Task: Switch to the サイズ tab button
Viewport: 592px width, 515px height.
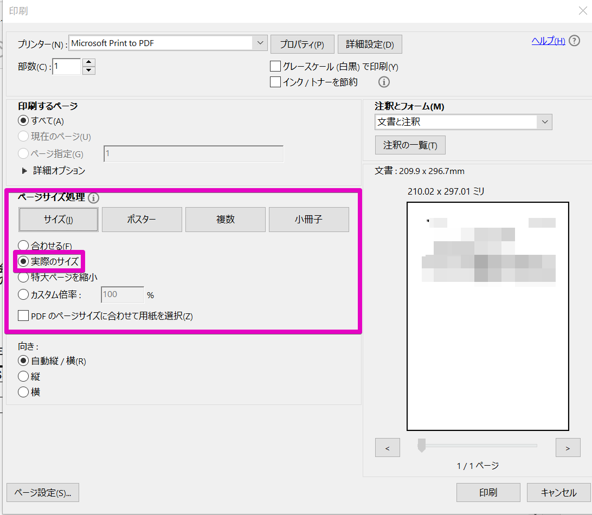Action: tap(59, 220)
